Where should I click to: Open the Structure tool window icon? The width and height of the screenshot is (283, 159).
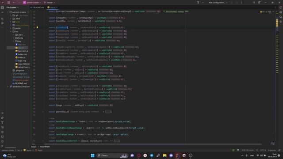pos(2,19)
